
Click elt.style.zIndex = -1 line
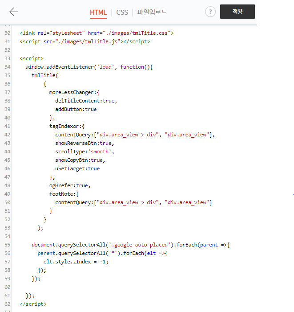(x=76, y=262)
